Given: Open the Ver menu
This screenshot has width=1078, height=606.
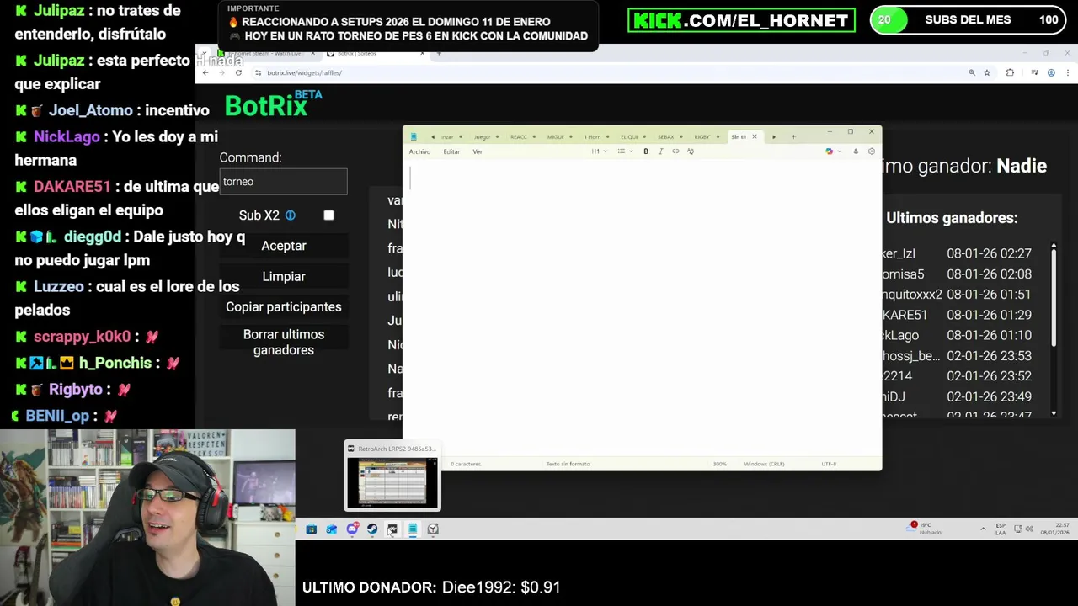Looking at the screenshot, I should coord(478,151).
